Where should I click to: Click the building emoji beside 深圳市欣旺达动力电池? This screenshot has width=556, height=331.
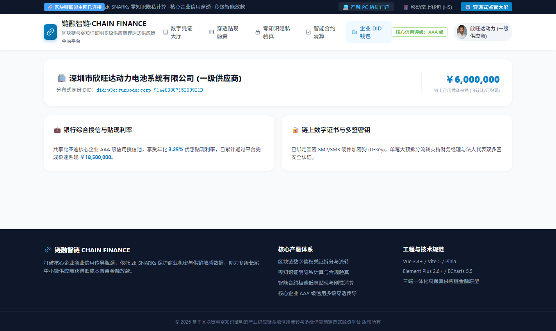point(61,78)
